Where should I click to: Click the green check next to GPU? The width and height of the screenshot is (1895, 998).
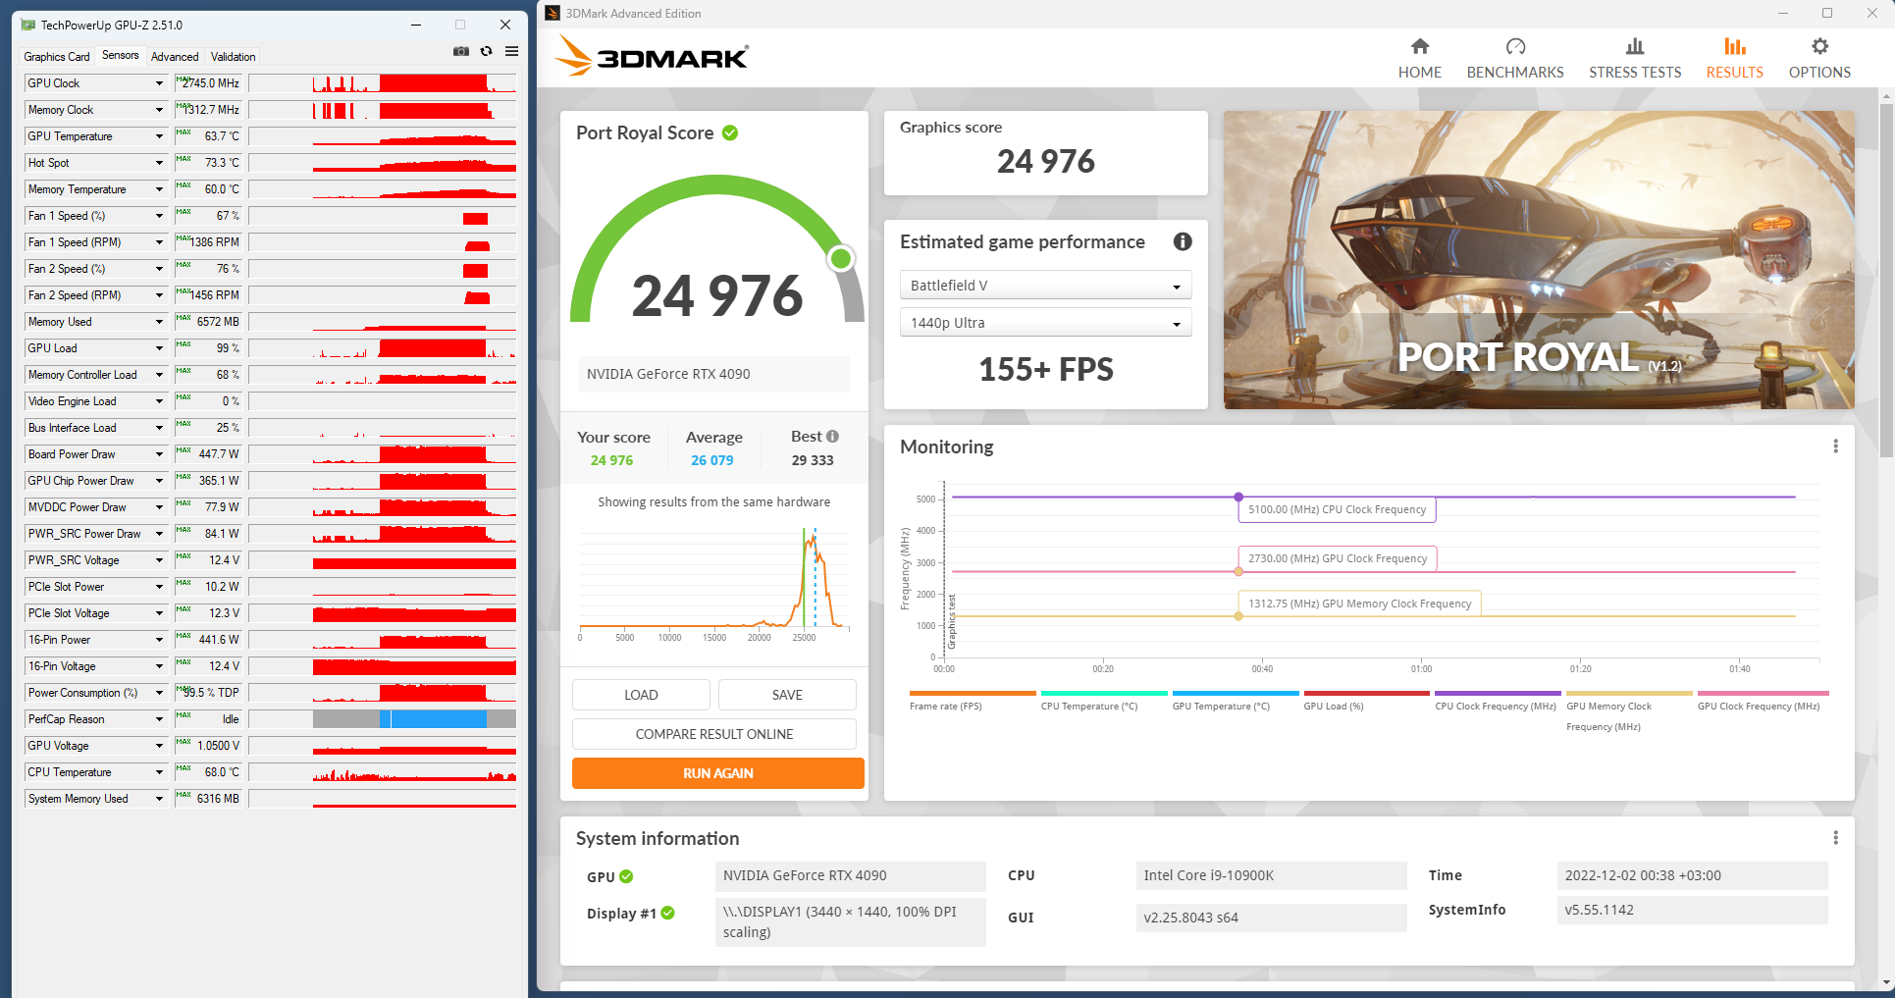(x=626, y=876)
